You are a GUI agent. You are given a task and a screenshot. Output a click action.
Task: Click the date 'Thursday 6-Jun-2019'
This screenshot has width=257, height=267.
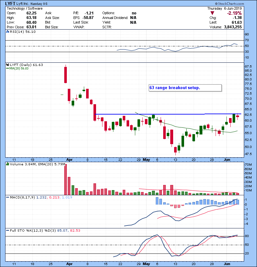pyautogui.click(x=224, y=8)
